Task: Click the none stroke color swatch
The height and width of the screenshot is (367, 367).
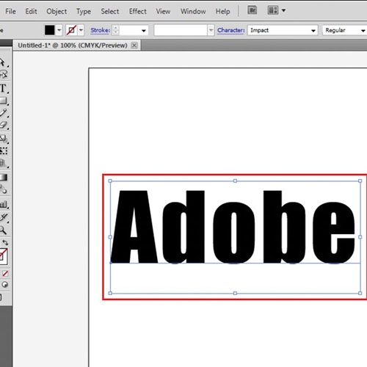Action: point(71,30)
